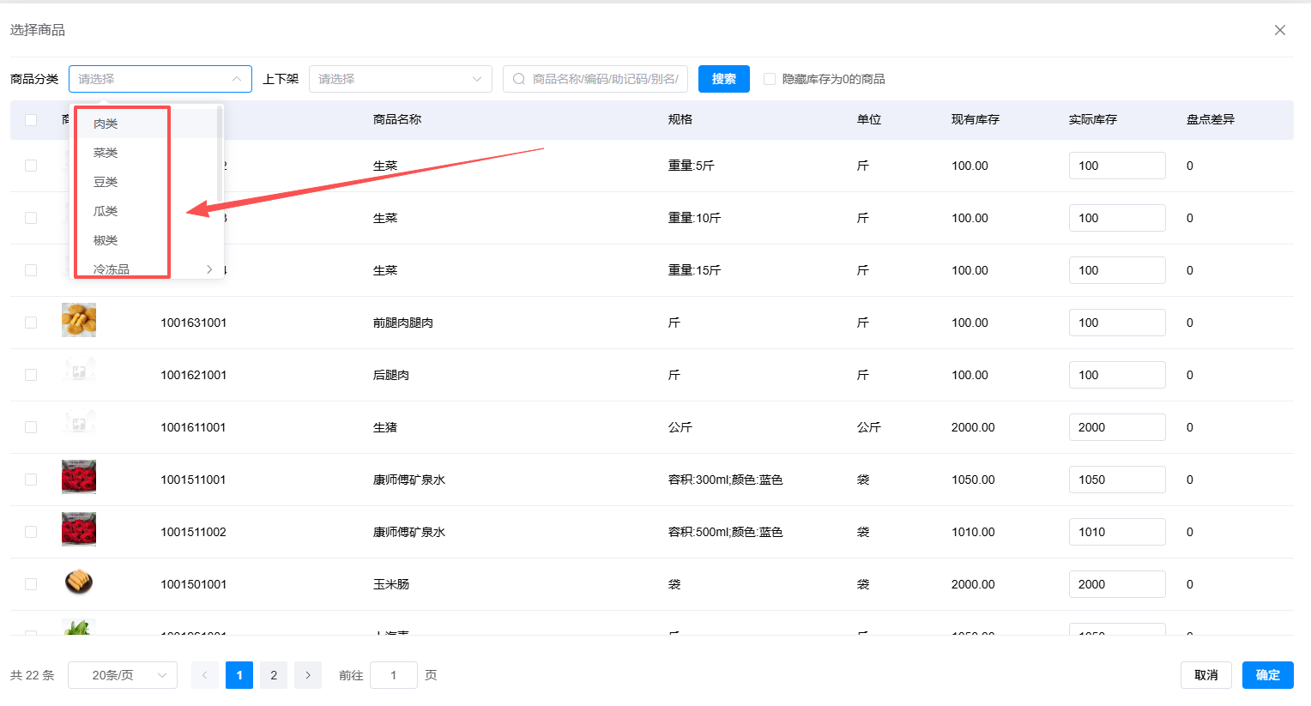Screen dimensions: 1311x706
Task: Toggle the select-all header checkbox
Action: 31,120
